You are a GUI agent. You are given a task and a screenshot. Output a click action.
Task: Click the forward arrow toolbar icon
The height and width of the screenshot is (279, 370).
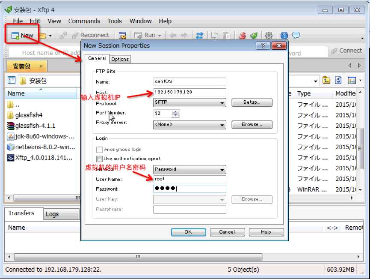point(184,36)
